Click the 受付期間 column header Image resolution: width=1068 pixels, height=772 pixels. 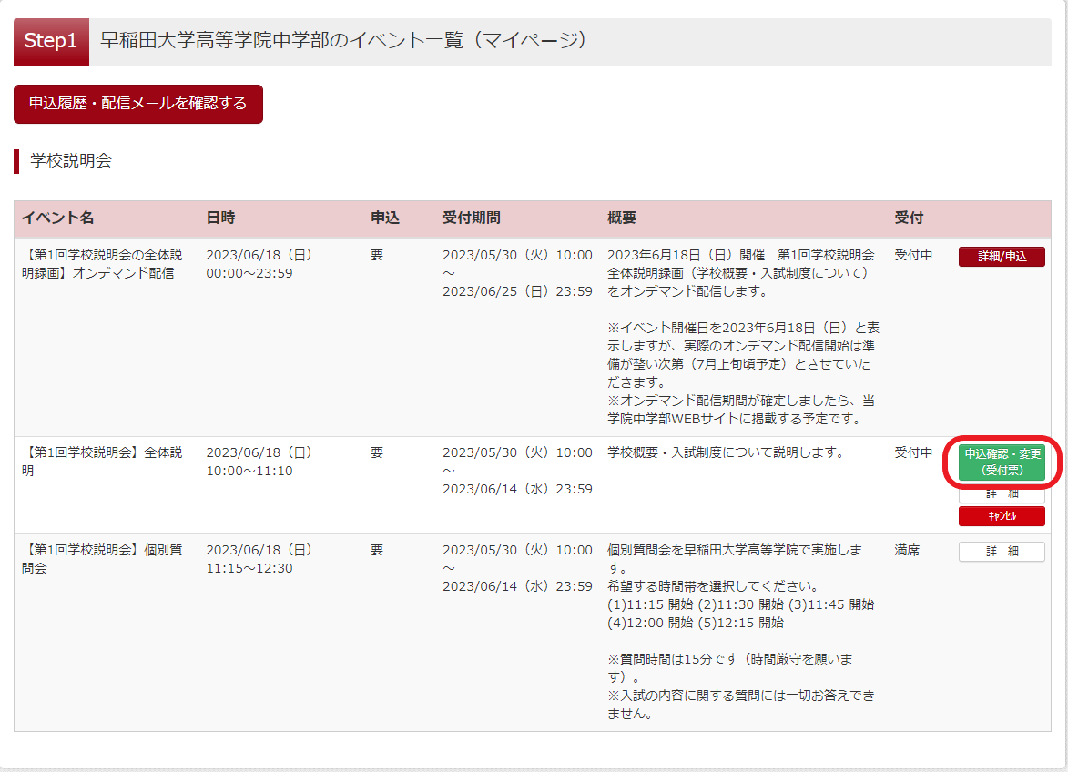coord(472,218)
